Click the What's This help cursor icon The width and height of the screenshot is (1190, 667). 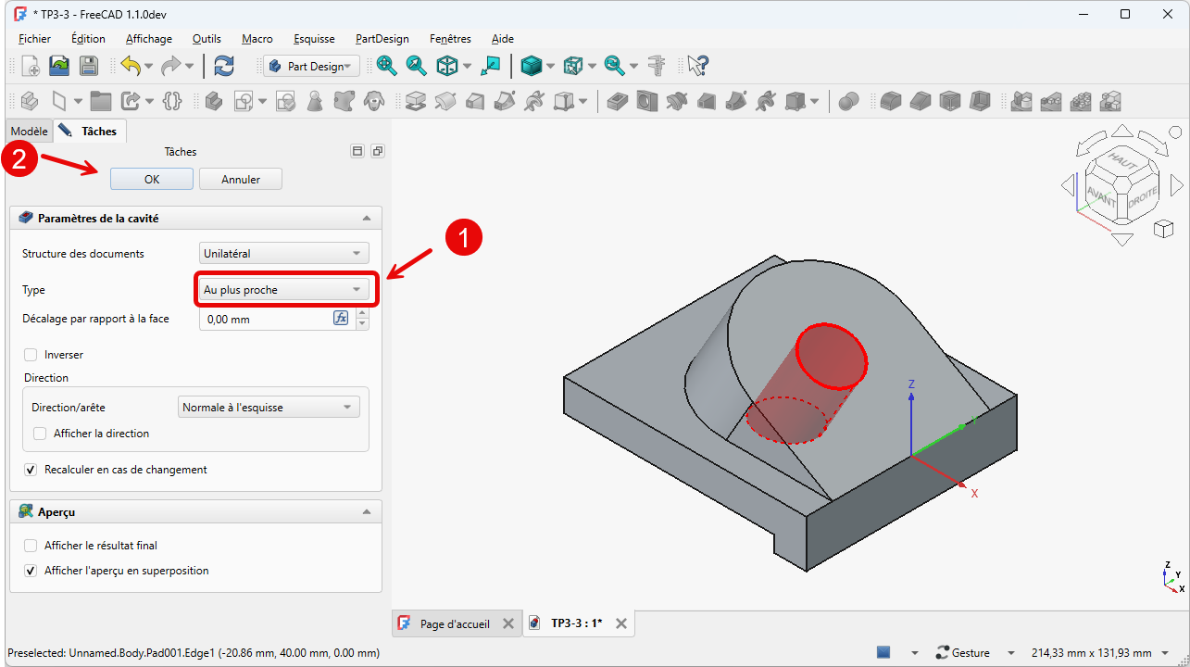tap(698, 66)
